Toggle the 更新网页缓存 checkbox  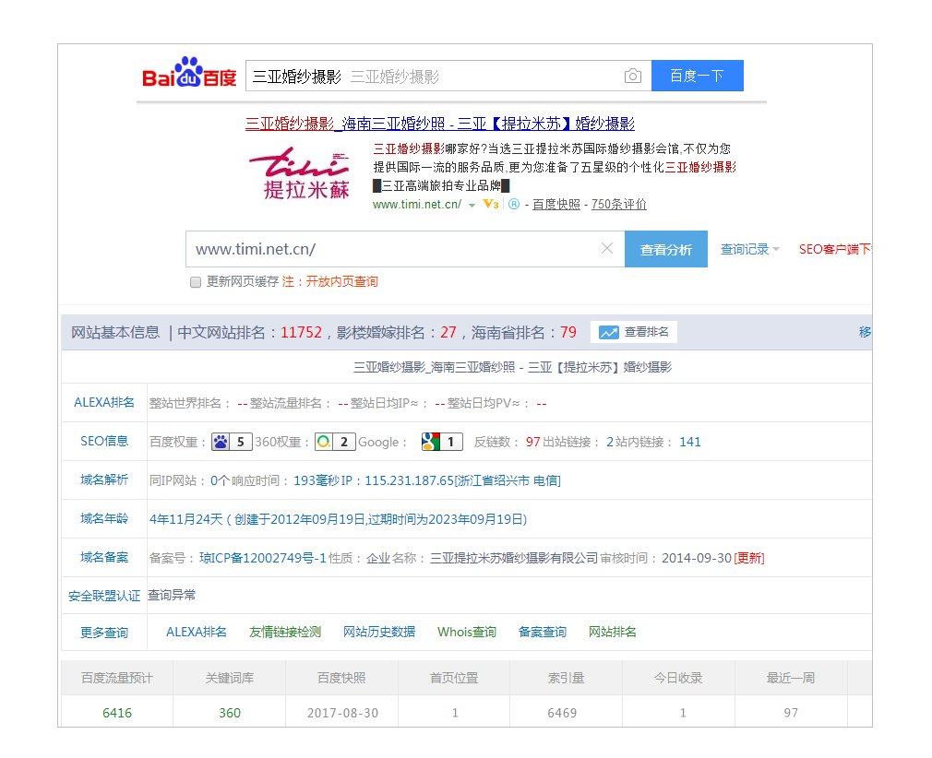(196, 282)
